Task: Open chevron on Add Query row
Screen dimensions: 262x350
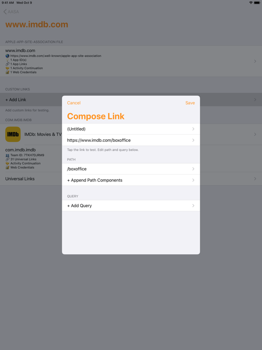Action: click(x=193, y=206)
